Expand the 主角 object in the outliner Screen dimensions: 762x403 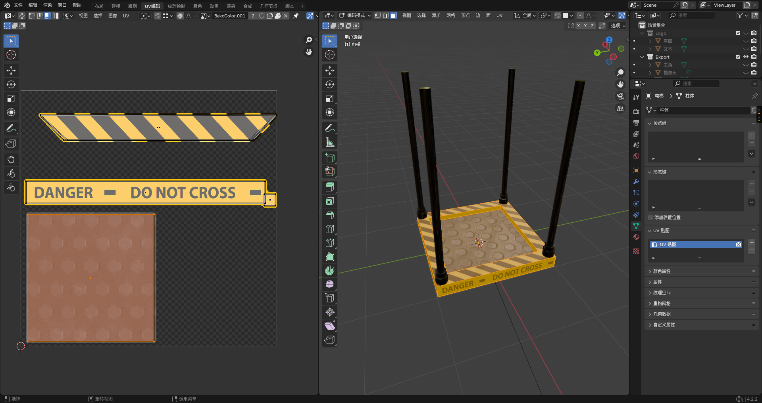pos(650,65)
